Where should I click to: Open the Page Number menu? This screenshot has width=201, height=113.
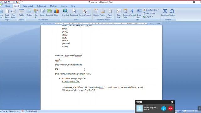coord(110,13)
